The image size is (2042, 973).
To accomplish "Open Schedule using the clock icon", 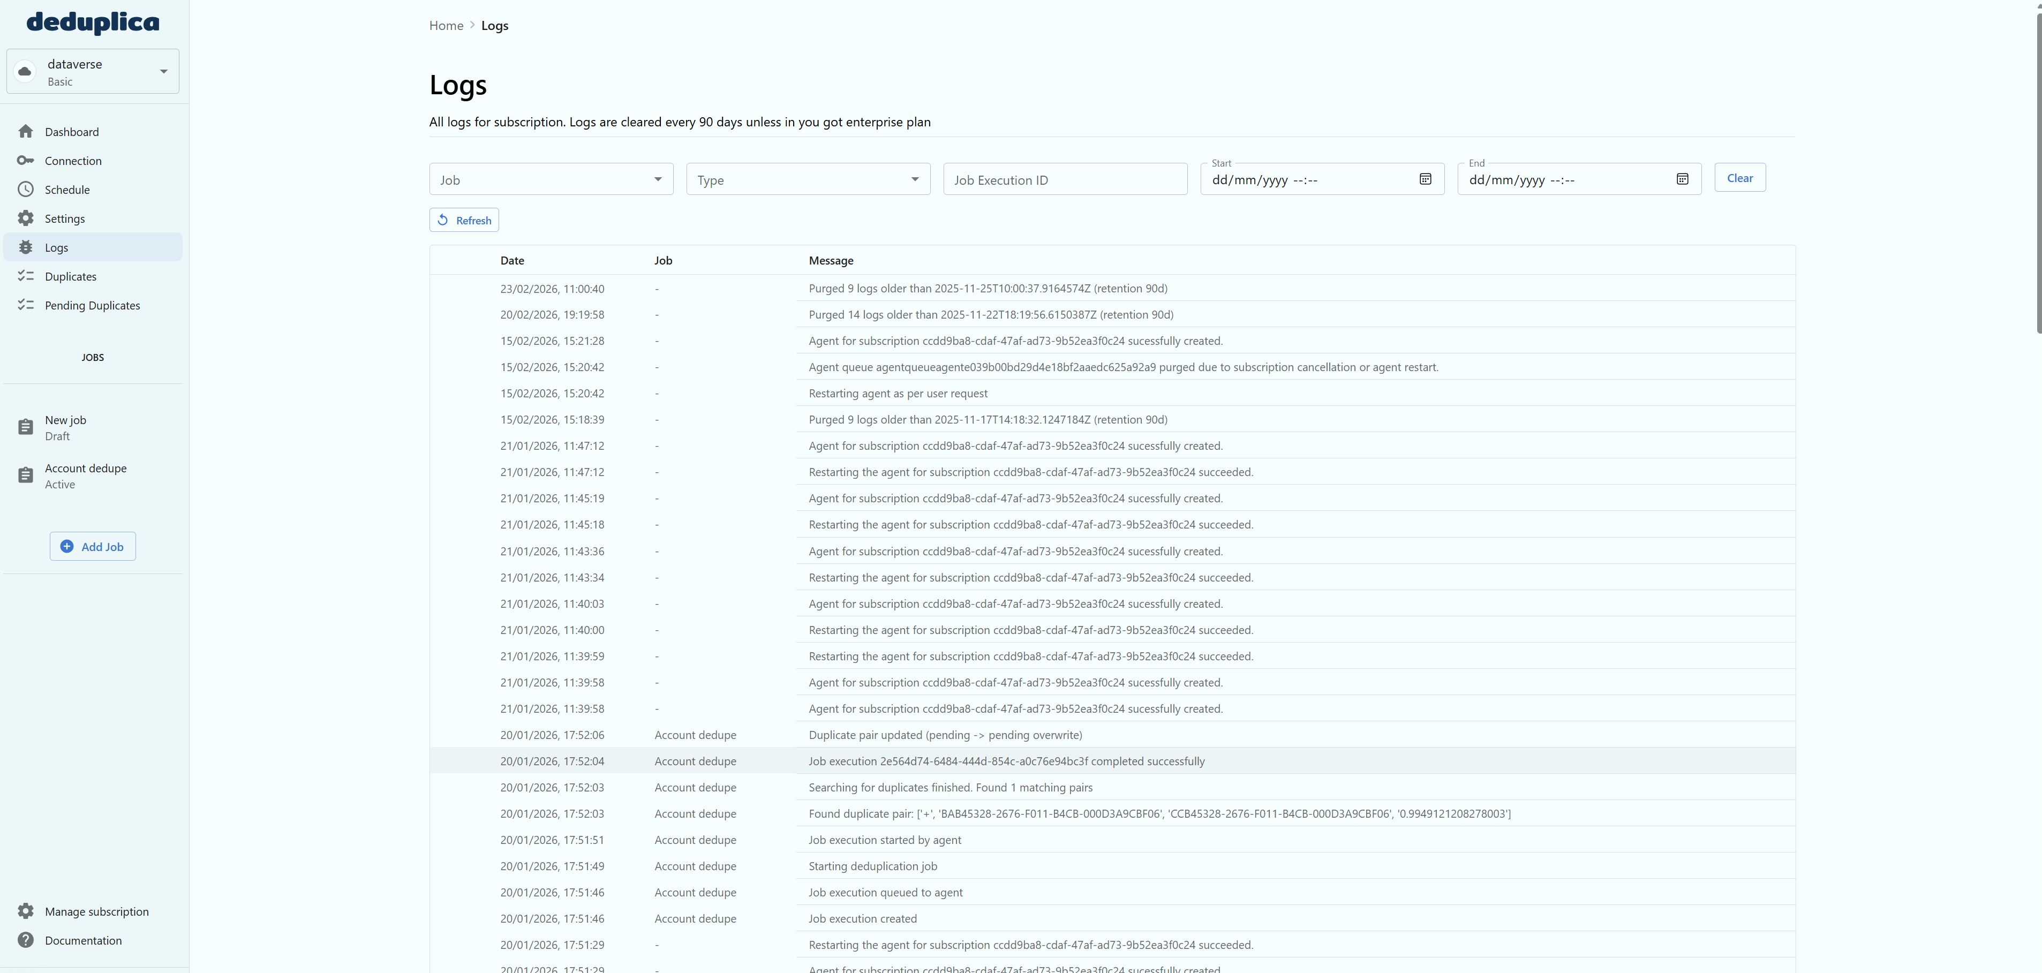I will click(26, 190).
